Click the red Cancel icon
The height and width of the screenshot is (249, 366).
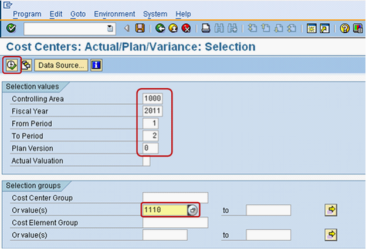pyautogui.click(x=186, y=28)
